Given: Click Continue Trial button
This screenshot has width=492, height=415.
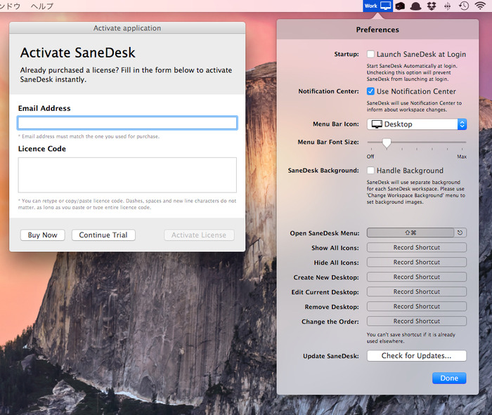Looking at the screenshot, I should [103, 235].
